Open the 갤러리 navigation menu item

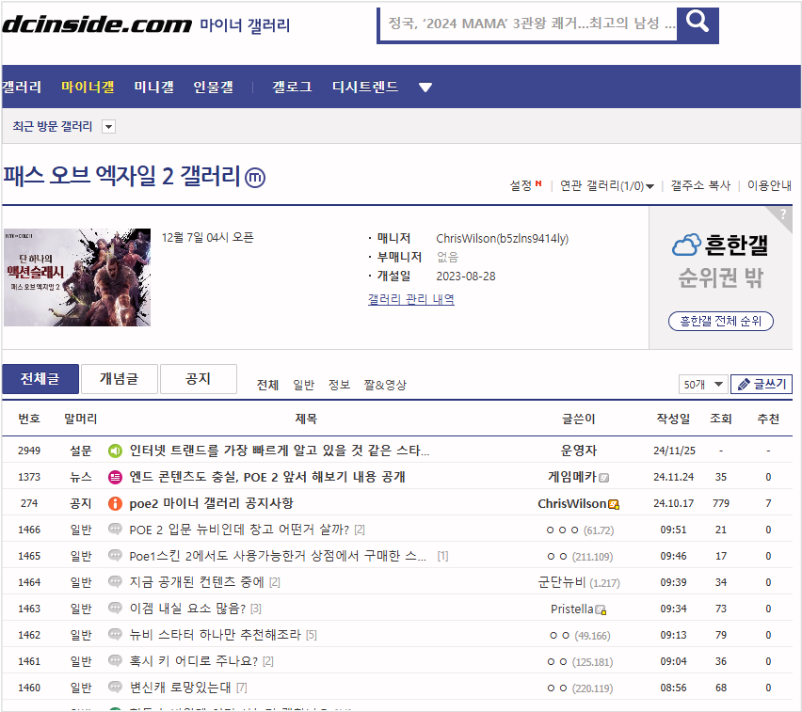click(22, 87)
